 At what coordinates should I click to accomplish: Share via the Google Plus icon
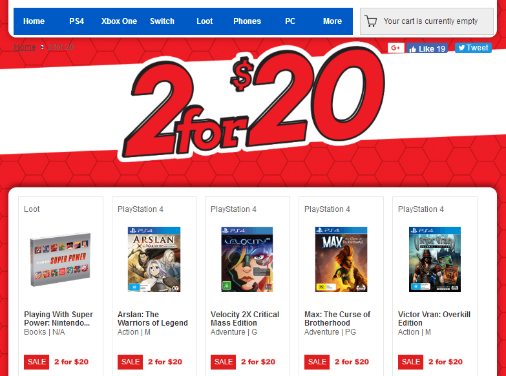point(395,48)
